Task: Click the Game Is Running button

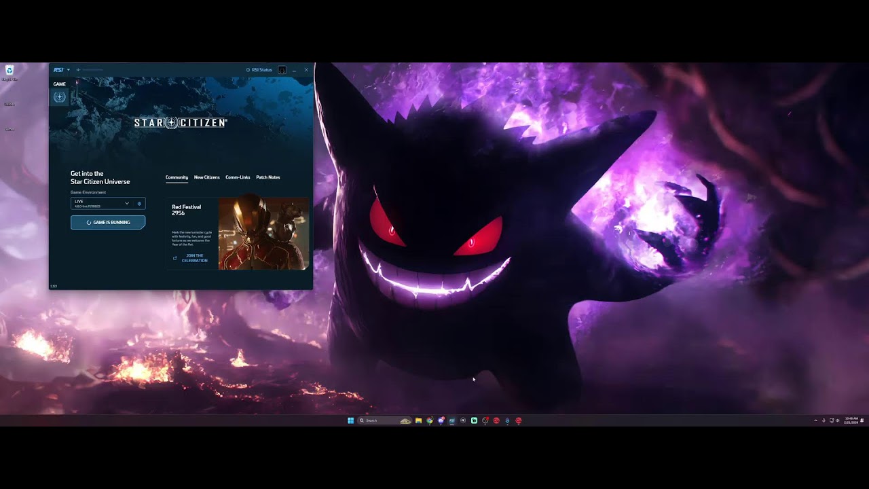Action: click(x=108, y=222)
